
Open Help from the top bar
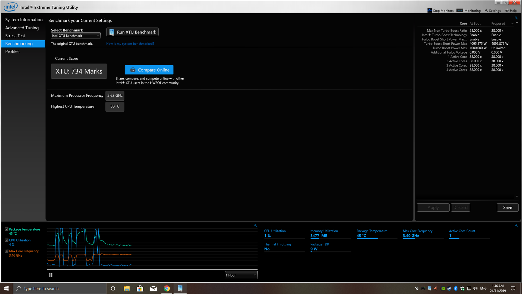[x=511, y=11]
